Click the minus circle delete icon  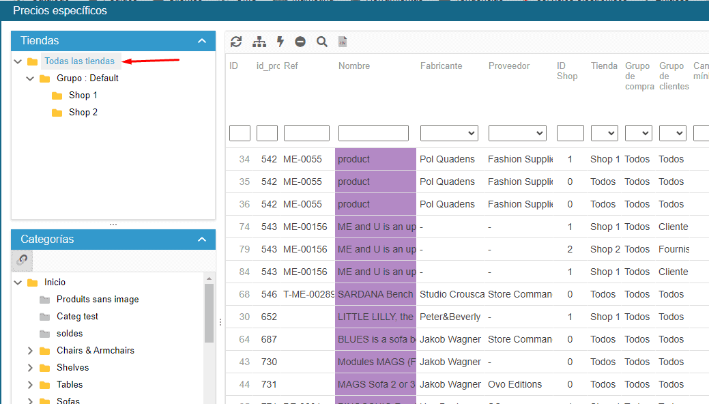[x=300, y=42]
